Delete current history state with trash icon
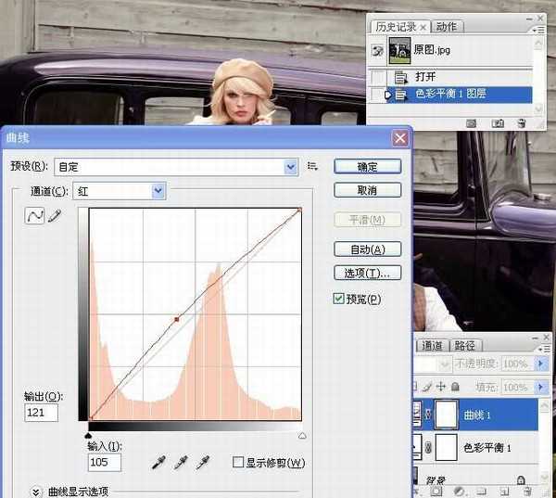The width and height of the screenshot is (556, 498). pyautogui.click(x=522, y=122)
